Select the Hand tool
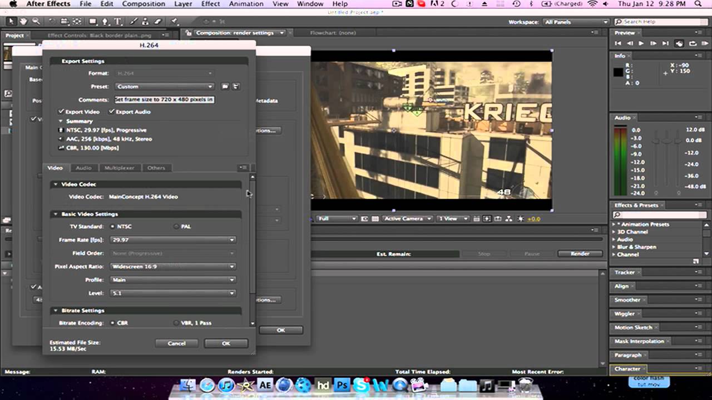The image size is (712, 400). coord(23,22)
